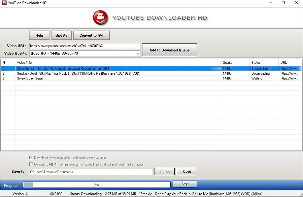Open the save folder with Open button
This screenshot has height=197, width=303.
tap(187, 172)
